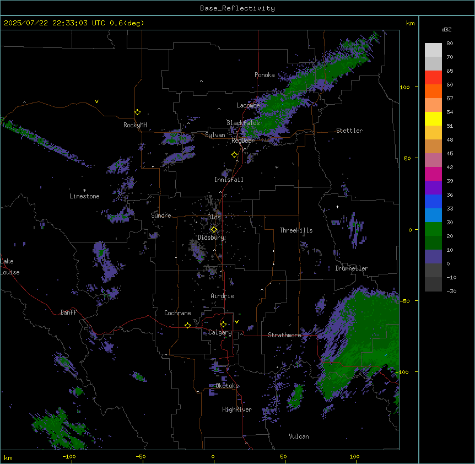Click the -30 value on dBZ legend
This screenshot has width=475, height=464.
pyautogui.click(x=451, y=291)
